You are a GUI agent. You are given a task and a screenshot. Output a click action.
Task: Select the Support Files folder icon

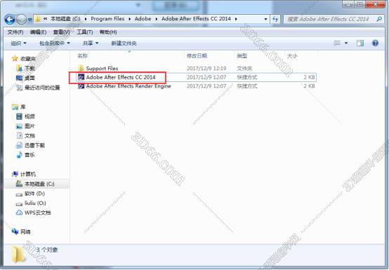tap(81, 68)
